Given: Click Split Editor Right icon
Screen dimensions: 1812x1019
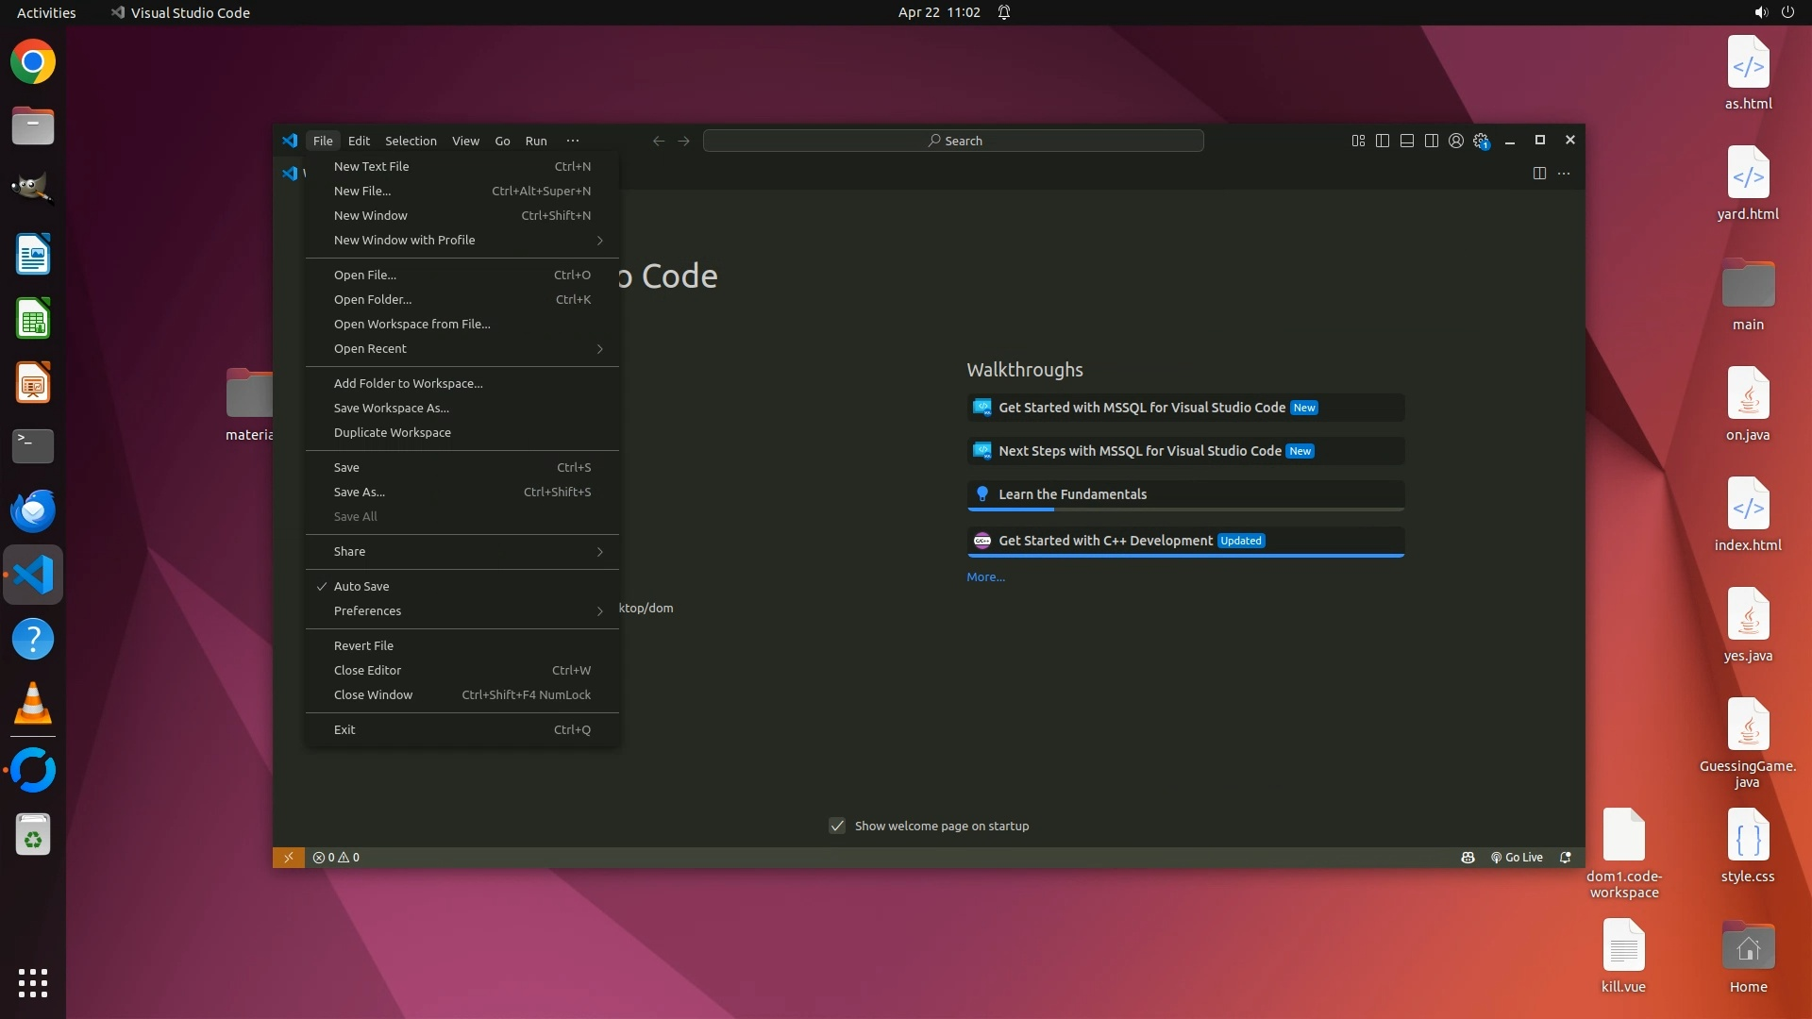Looking at the screenshot, I should (1539, 173).
